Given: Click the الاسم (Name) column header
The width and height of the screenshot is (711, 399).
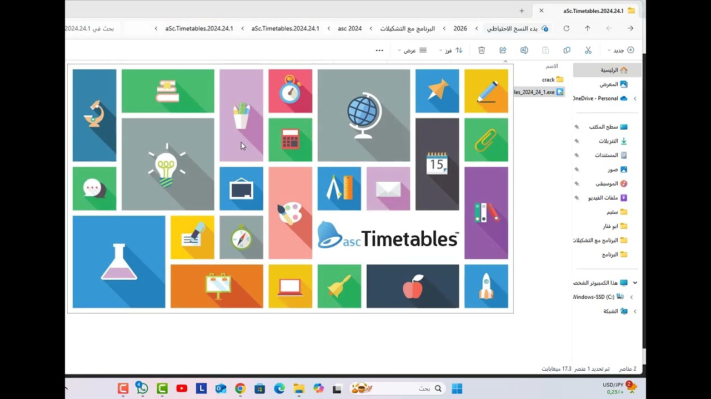Looking at the screenshot, I should [552, 66].
